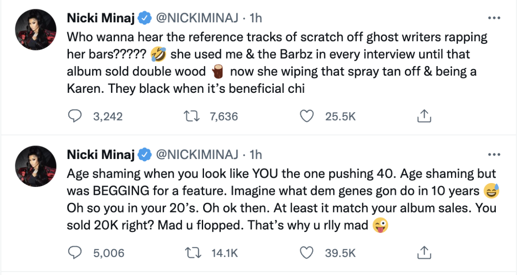519x275 pixels.
Task: Reply to the age shaming tweet
Action: (x=75, y=253)
